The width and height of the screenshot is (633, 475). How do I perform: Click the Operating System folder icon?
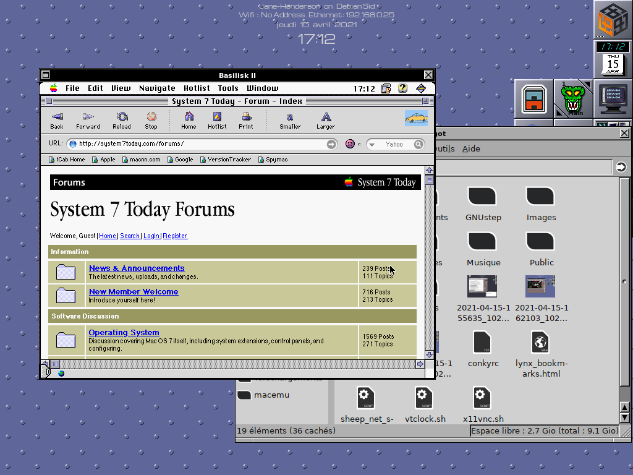66,340
